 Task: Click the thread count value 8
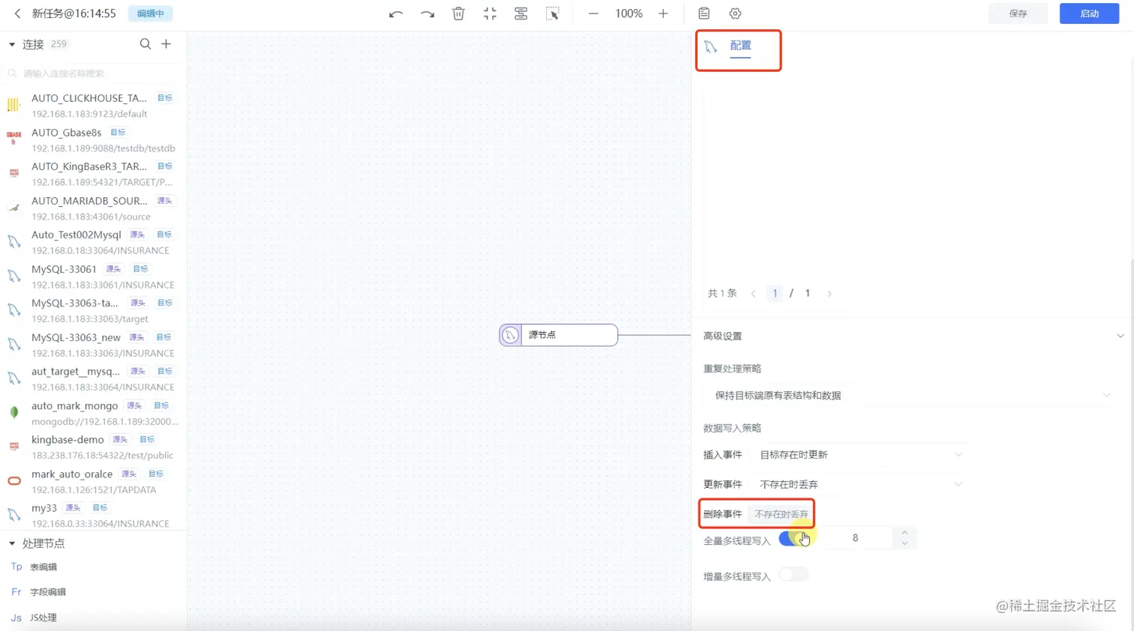pyautogui.click(x=855, y=538)
